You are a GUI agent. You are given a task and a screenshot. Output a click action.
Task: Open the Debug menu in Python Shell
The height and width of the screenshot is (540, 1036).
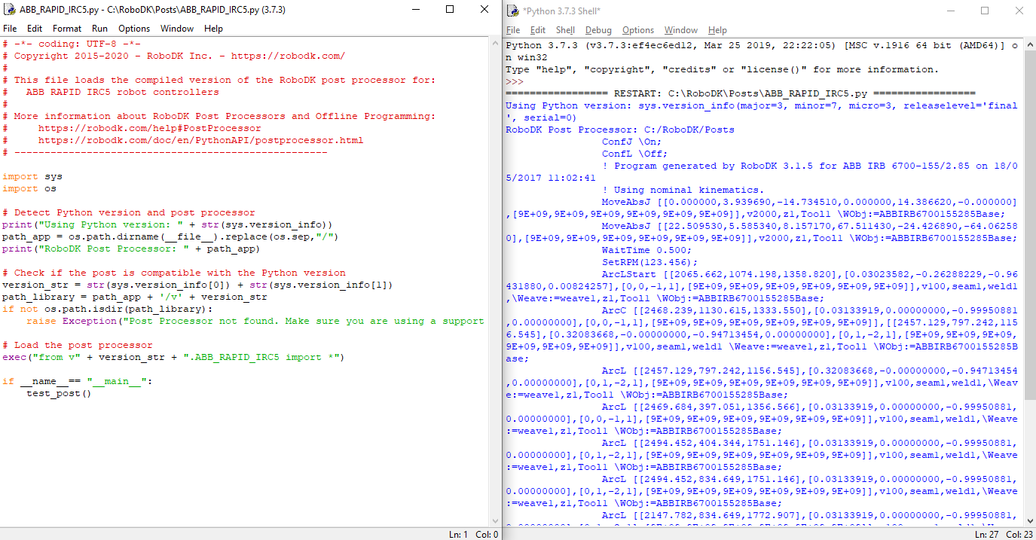click(598, 30)
